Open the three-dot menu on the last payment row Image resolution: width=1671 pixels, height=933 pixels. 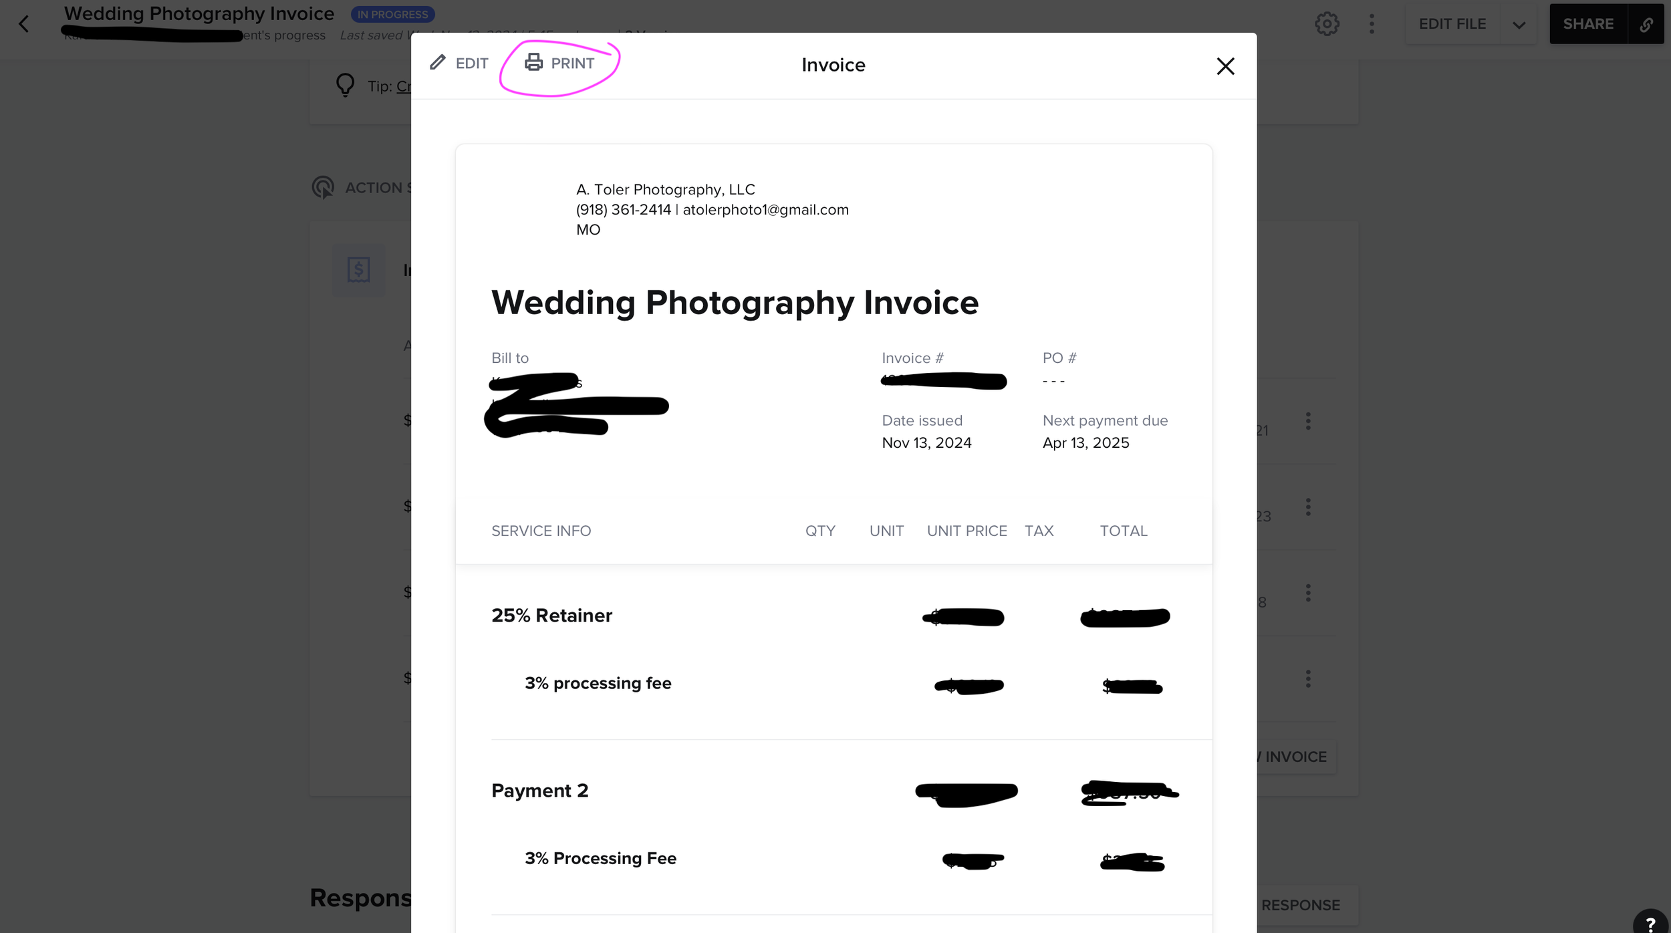(x=1308, y=680)
